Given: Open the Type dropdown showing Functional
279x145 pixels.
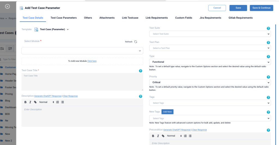Looking at the screenshot, I should [x=210, y=62].
